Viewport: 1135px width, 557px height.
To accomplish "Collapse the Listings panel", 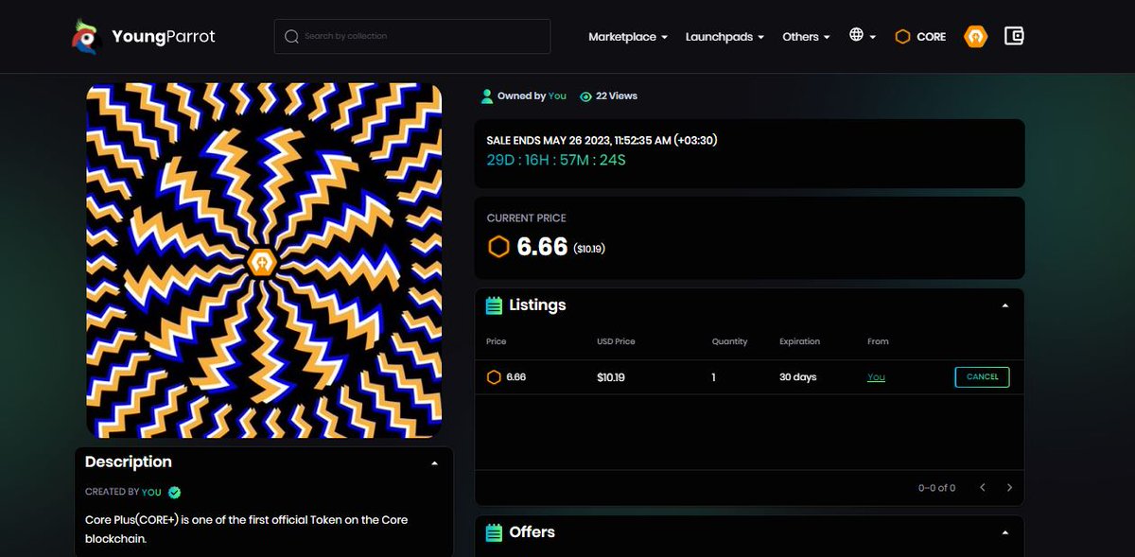I will coord(1005,305).
